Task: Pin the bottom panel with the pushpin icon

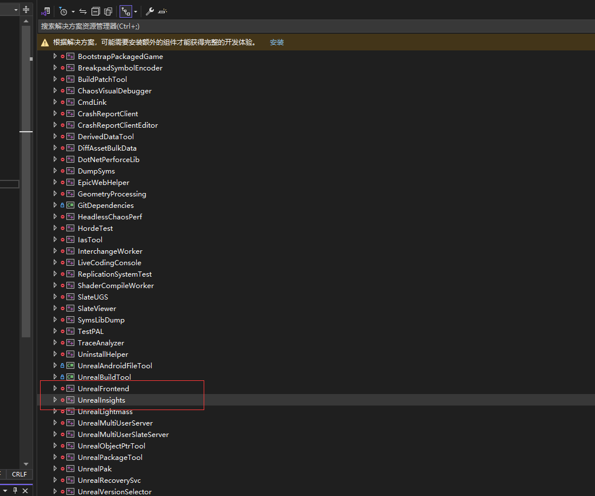Action: click(15, 490)
